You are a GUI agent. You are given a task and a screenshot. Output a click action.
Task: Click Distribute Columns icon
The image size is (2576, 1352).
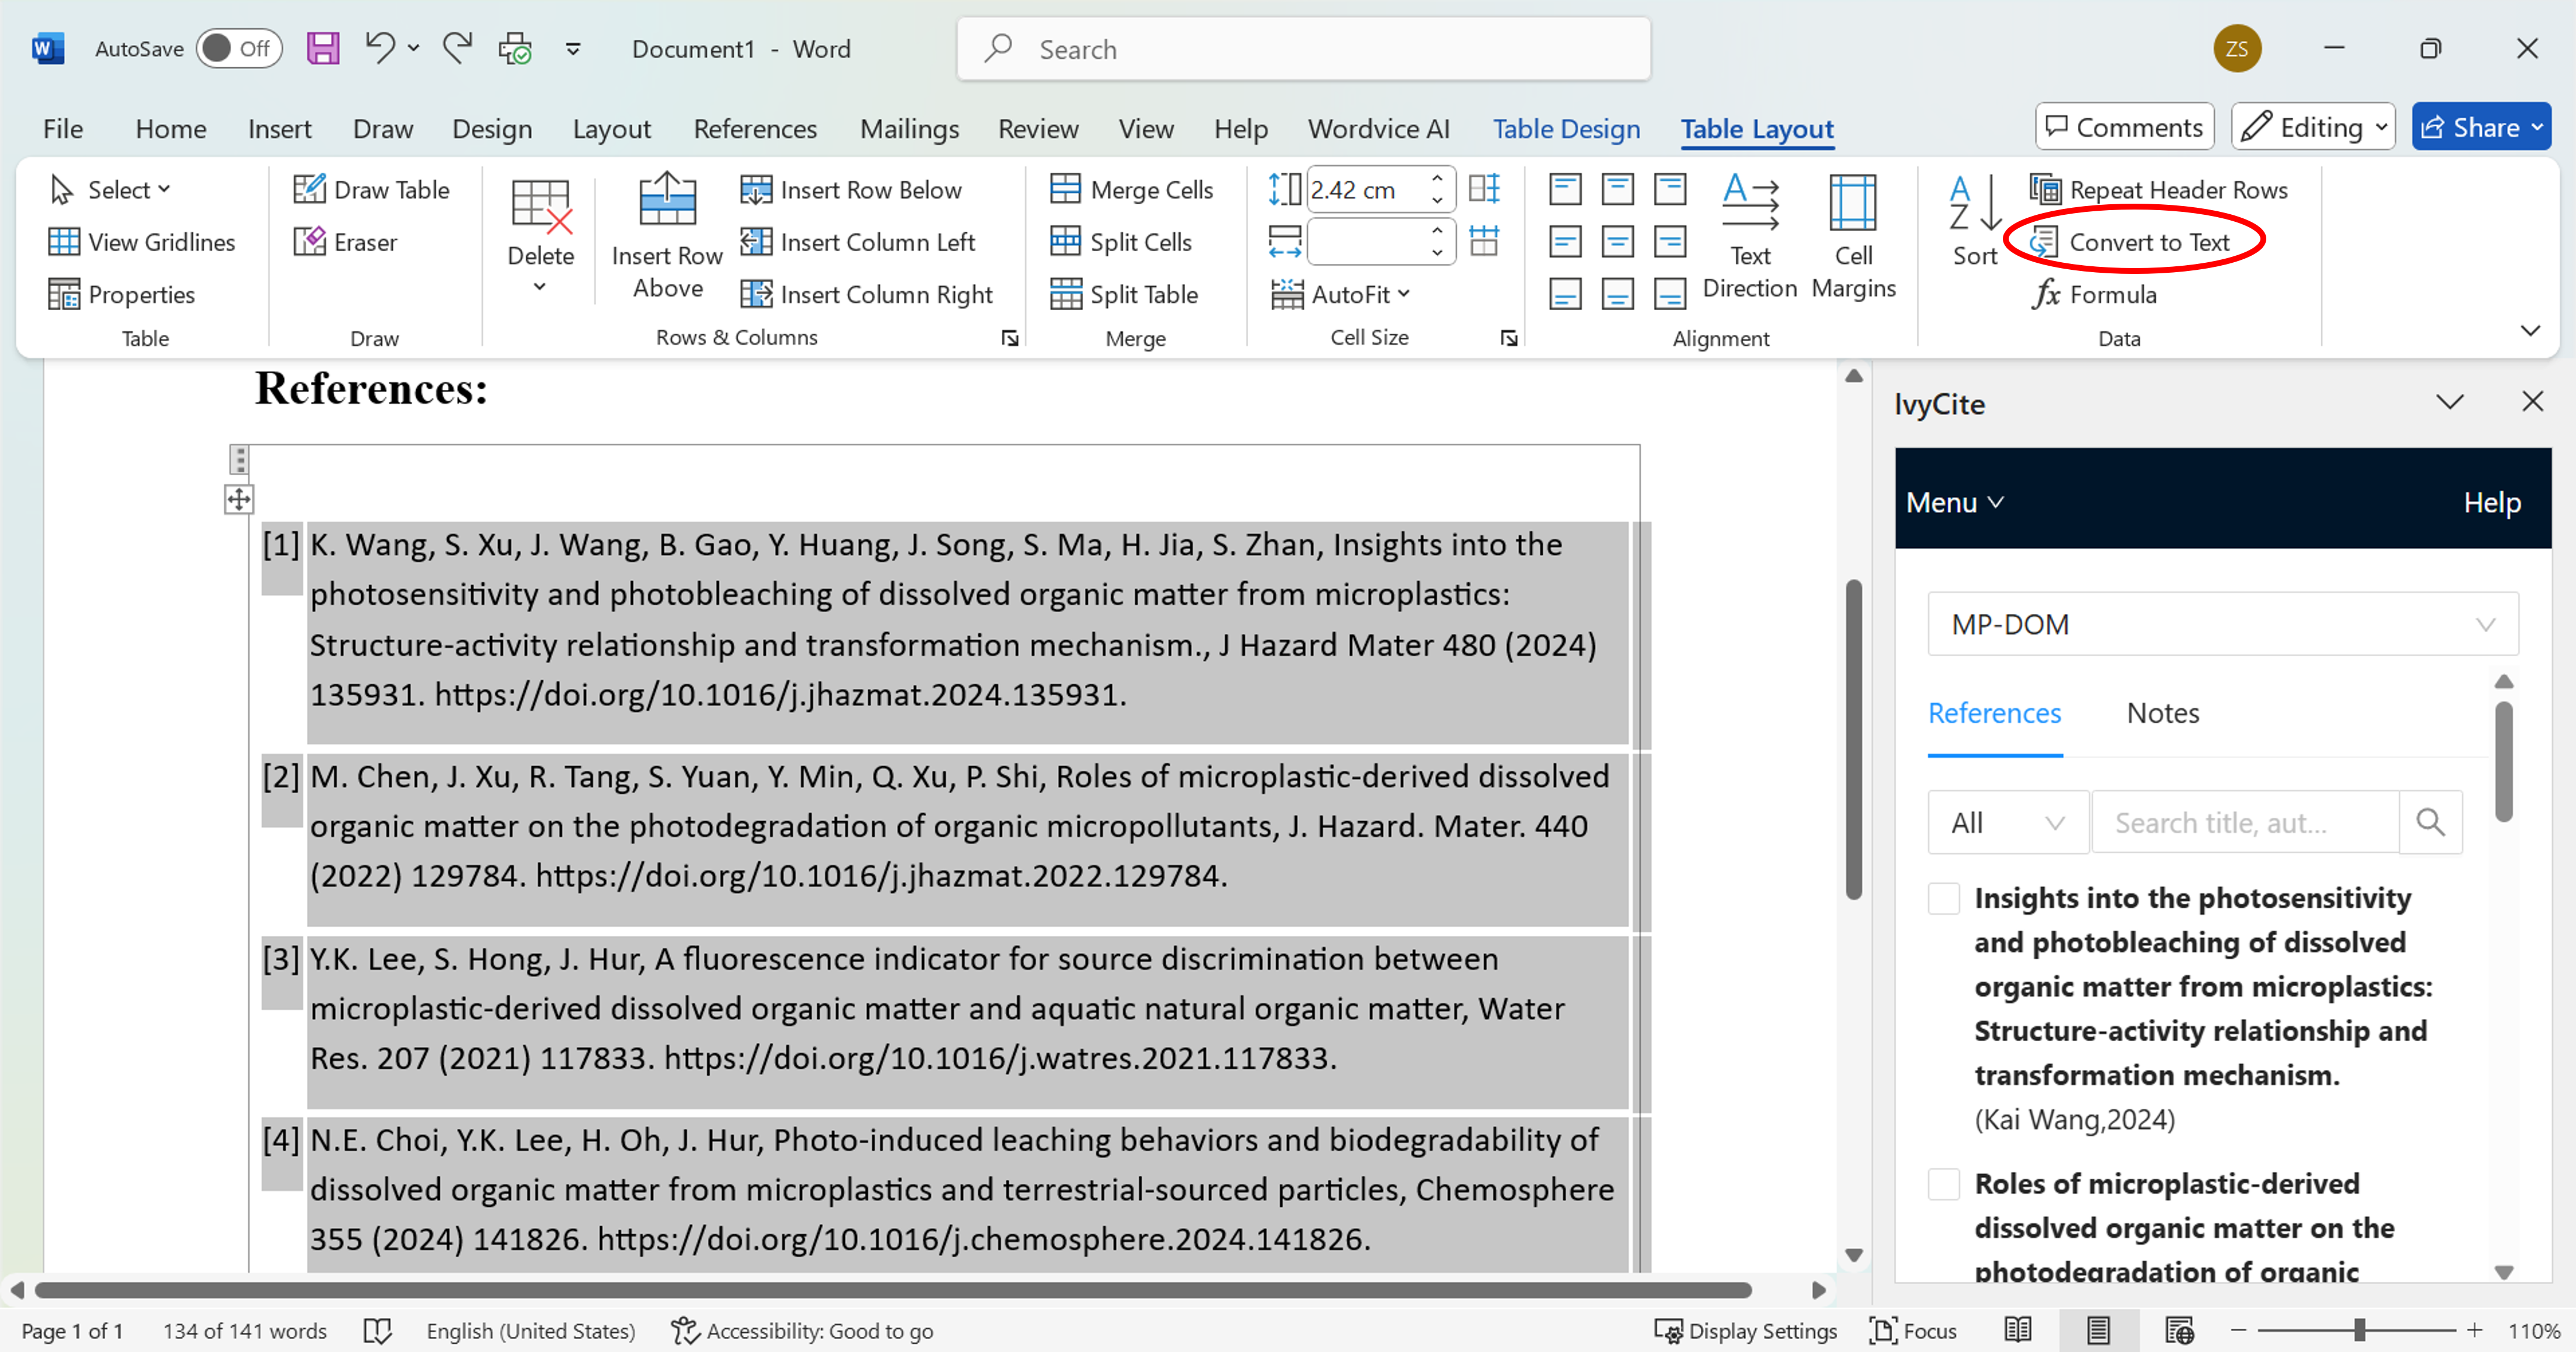click(1484, 241)
